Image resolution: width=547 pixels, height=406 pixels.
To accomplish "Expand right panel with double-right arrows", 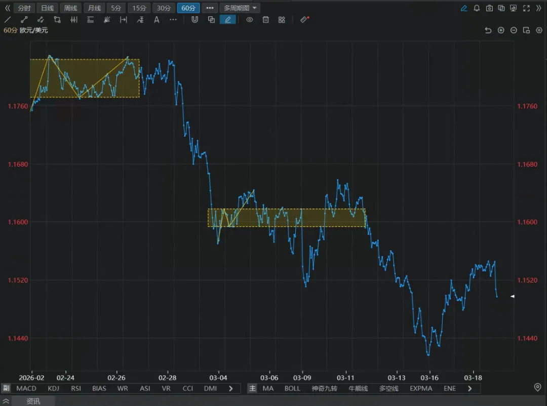I will tap(538, 8).
